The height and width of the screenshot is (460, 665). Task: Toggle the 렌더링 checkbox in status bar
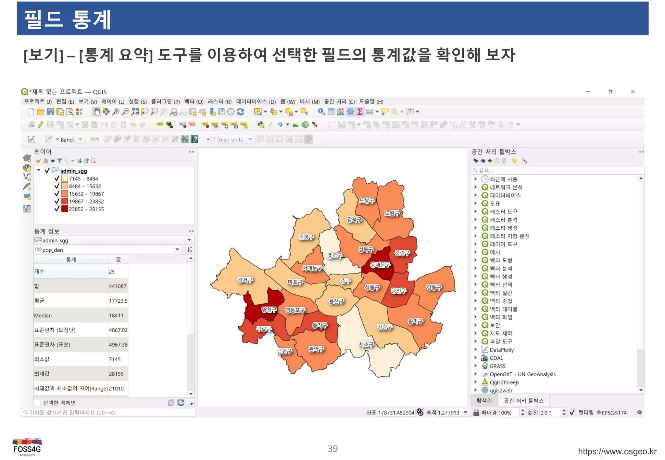click(572, 413)
